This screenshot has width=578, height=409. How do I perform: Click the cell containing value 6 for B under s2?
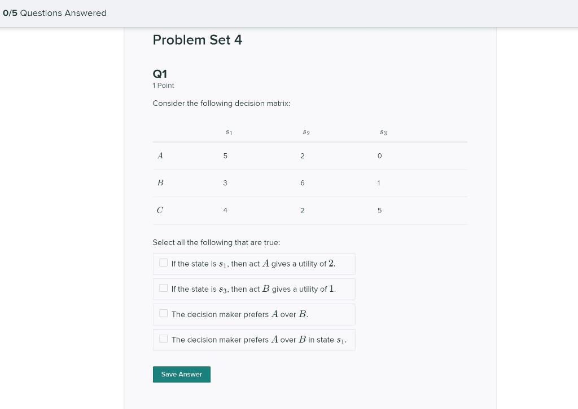pyautogui.click(x=303, y=183)
